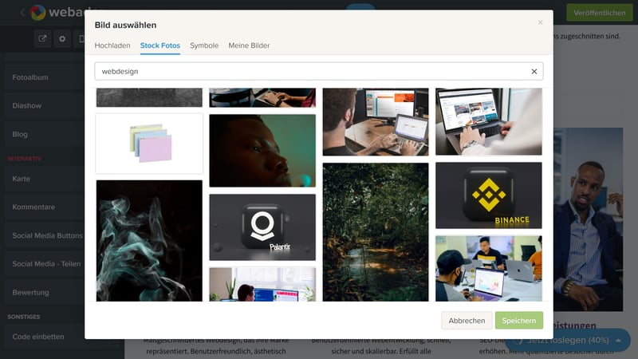Select the Social Media Buttons element
Image resolution: width=638 pixels, height=359 pixels.
pos(45,235)
